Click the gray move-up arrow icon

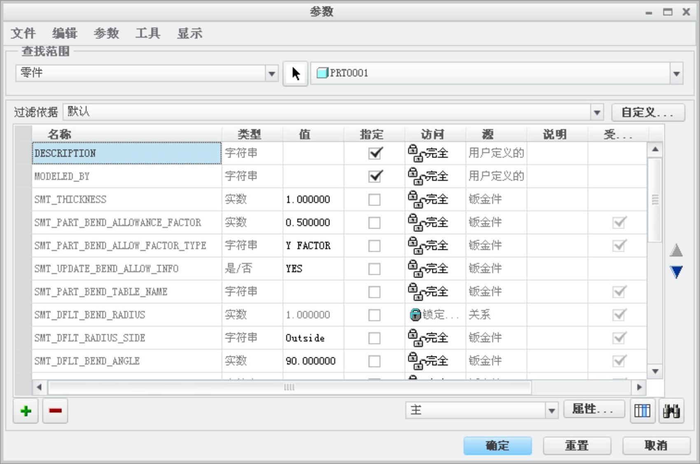point(676,250)
